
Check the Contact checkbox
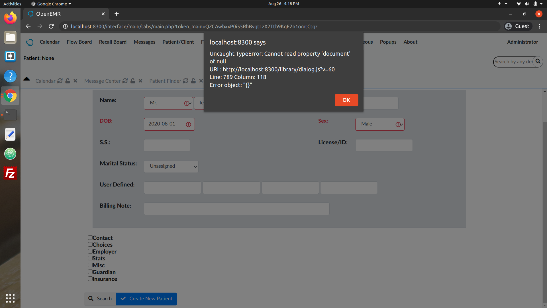coord(90,238)
